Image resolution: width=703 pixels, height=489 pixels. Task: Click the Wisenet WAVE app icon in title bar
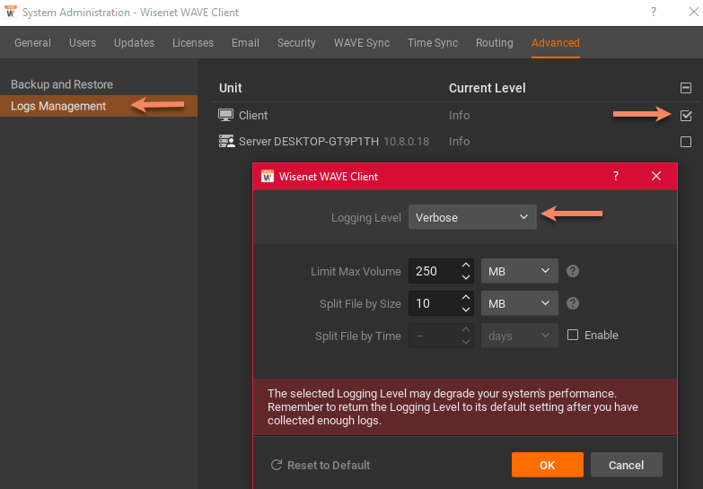click(11, 12)
